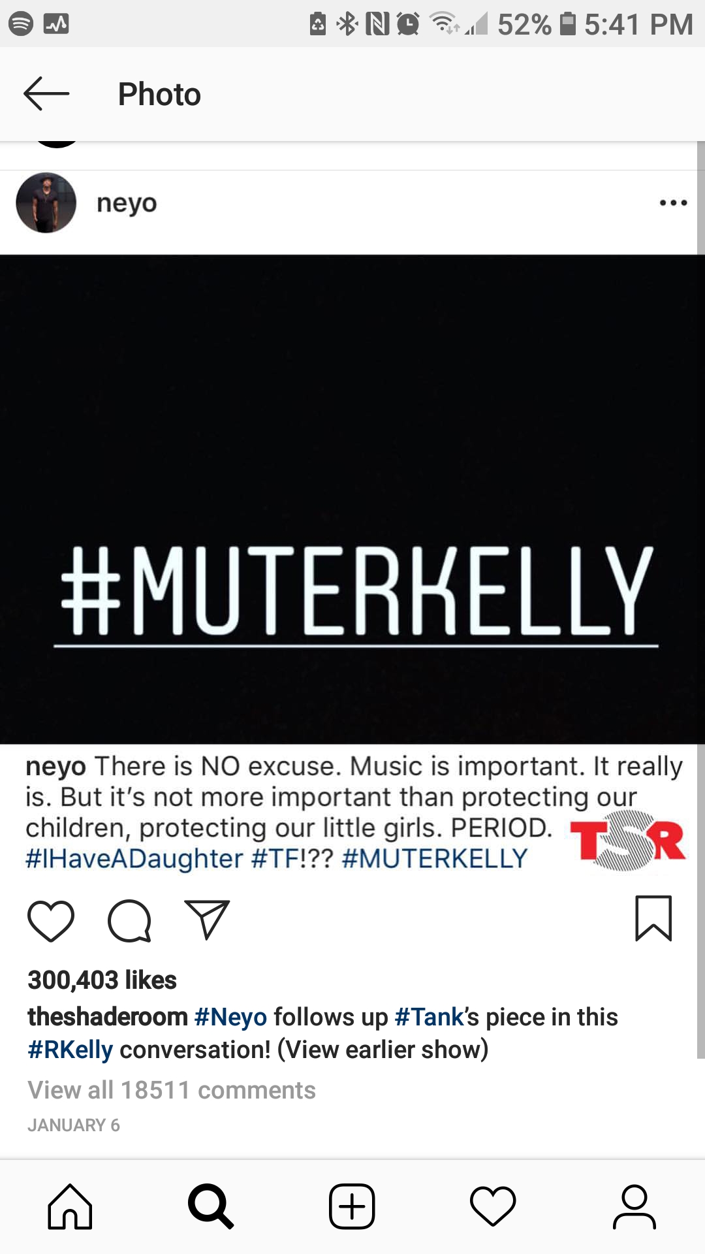The width and height of the screenshot is (705, 1254).
Task: Open the Activity heart tab
Action: 493,1206
